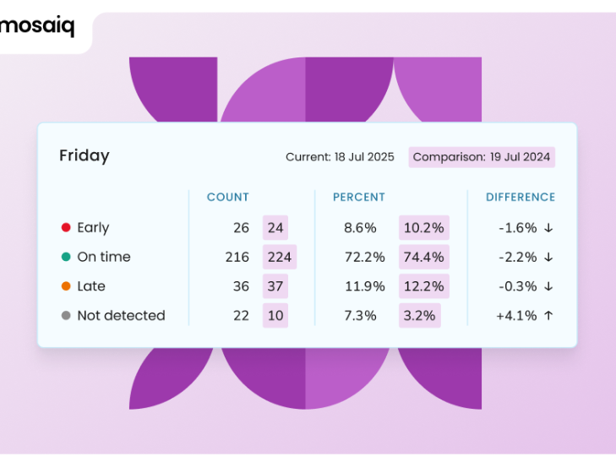This screenshot has width=616, height=462.
Task: Click the COUNT column header
Action: (x=228, y=198)
